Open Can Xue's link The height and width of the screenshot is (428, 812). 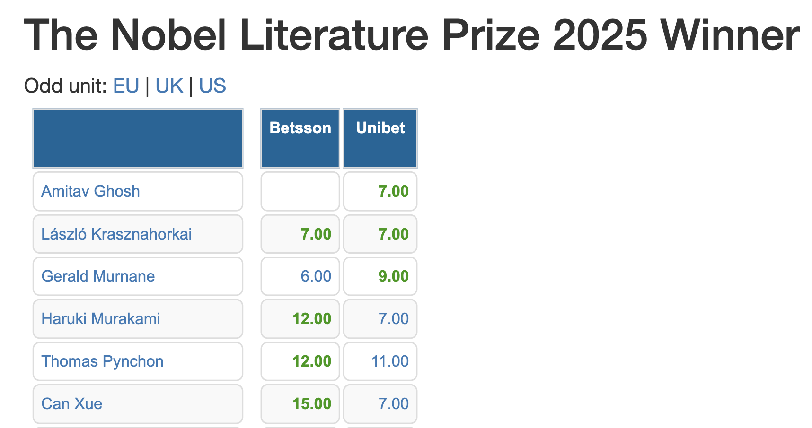pos(71,404)
